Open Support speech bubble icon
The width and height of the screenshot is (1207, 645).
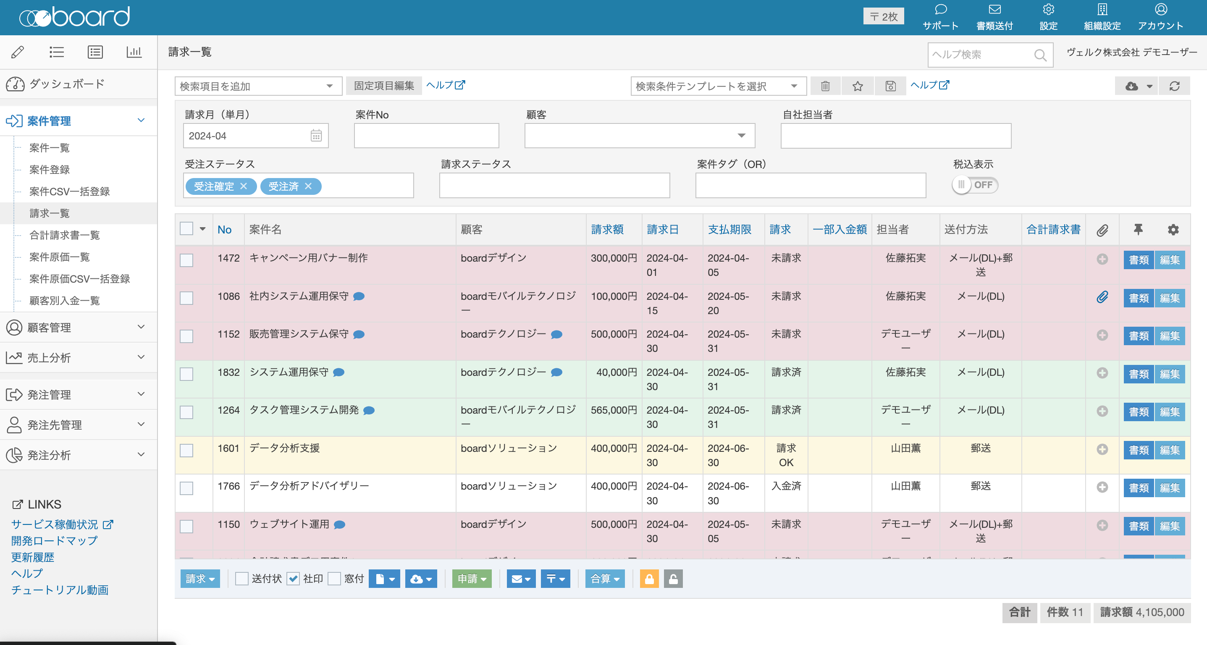point(940,9)
